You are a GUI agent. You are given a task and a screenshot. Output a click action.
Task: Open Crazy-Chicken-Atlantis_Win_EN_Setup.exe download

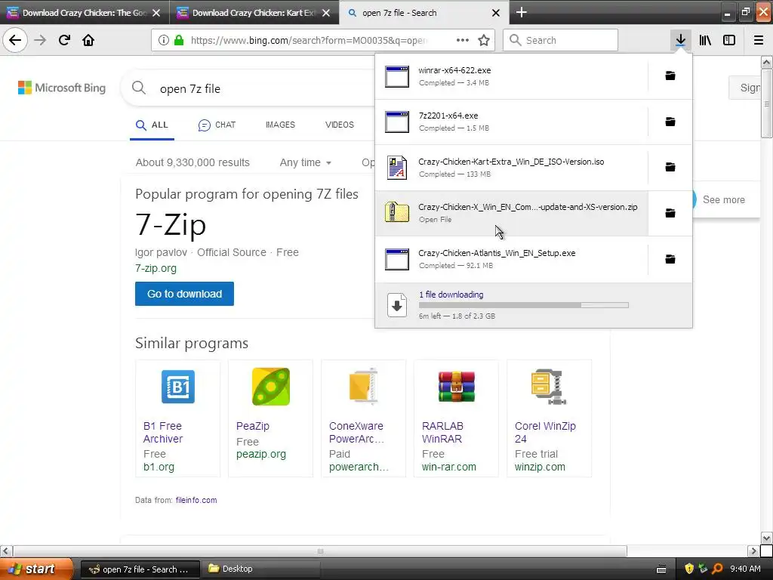[511, 259]
